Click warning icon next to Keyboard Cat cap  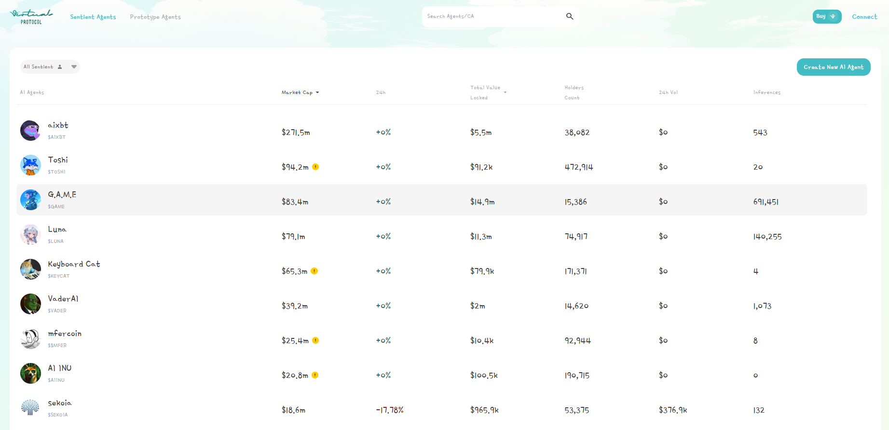tap(314, 271)
